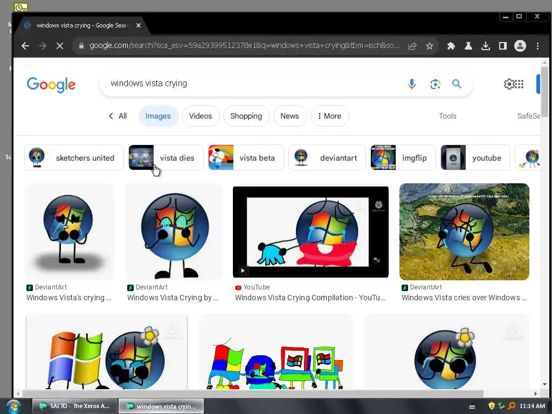The height and width of the screenshot is (414, 552).
Task: Select the imgflip suggestion chip
Action: [x=403, y=157]
